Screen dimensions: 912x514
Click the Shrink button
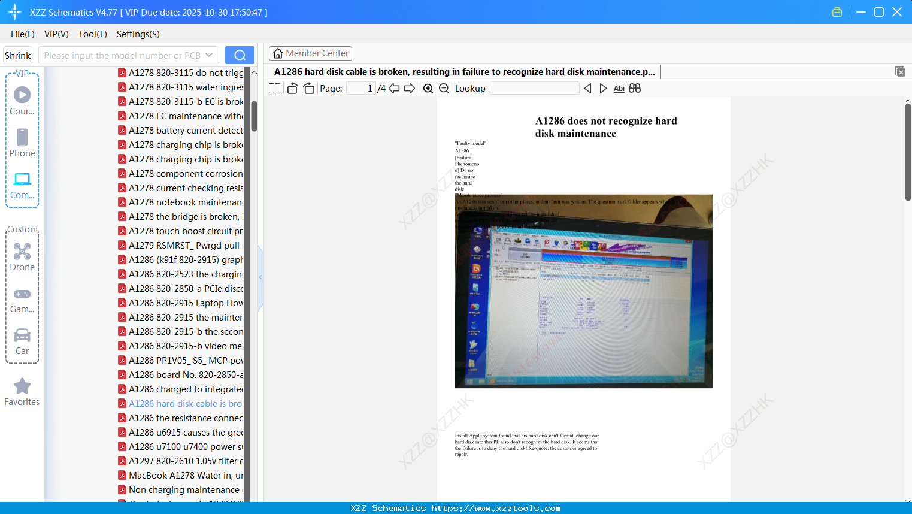tap(18, 55)
